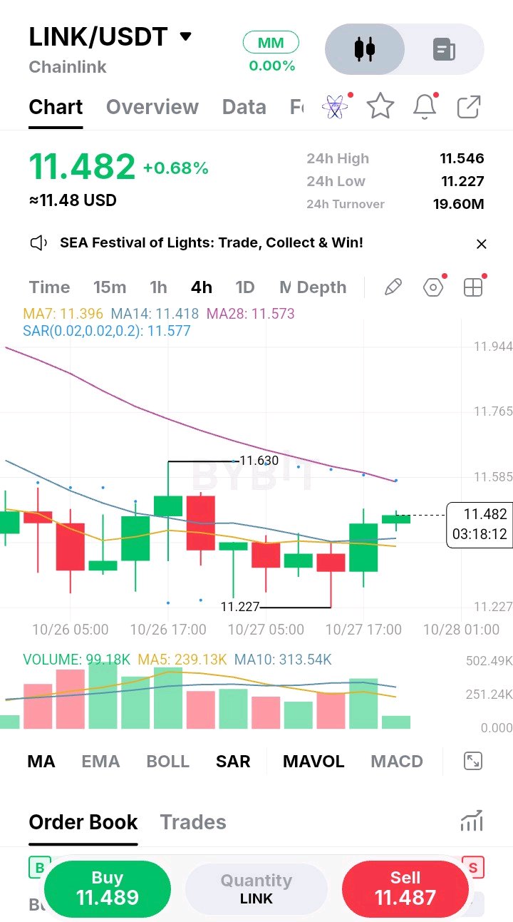Switch to the order form view toggle
Image resolution: width=513 pixels, height=922 pixels.
[x=444, y=49]
